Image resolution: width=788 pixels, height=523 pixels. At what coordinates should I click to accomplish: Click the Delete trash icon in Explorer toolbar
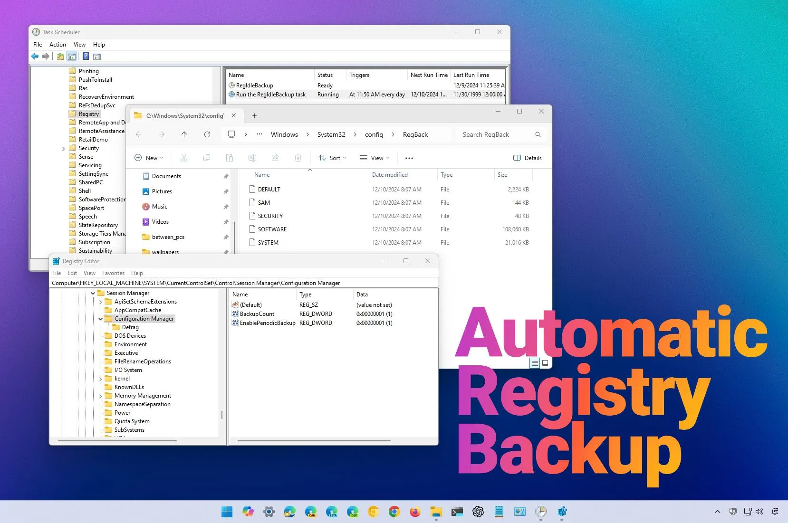[x=298, y=158]
